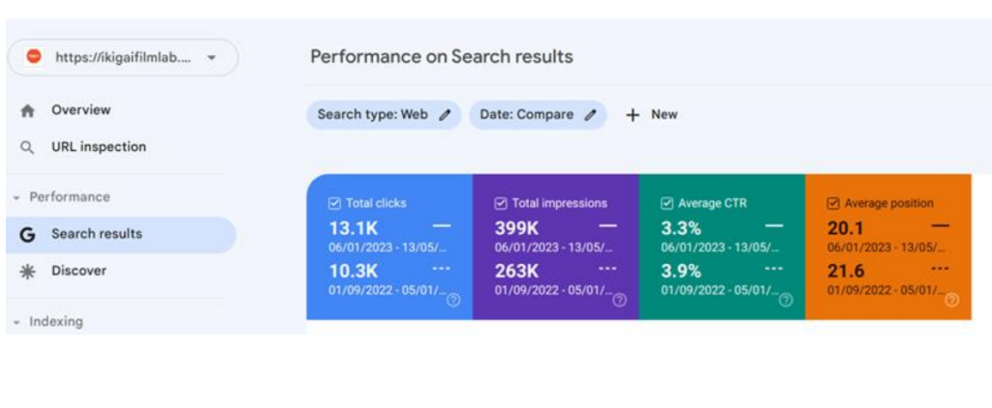Viewport: 992px width, 408px height.
Task: Click pencil icon on Date: Compare chip
Action: [590, 115]
